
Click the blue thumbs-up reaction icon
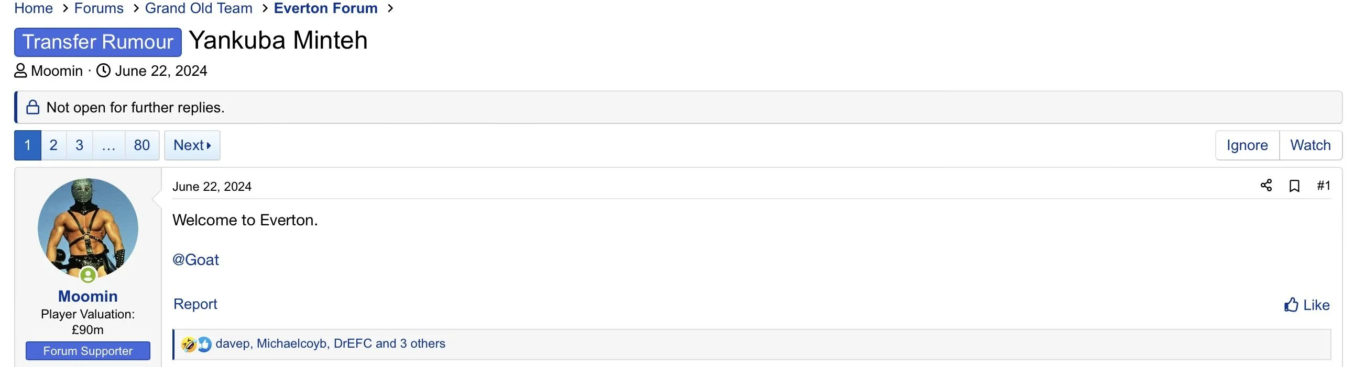point(204,345)
